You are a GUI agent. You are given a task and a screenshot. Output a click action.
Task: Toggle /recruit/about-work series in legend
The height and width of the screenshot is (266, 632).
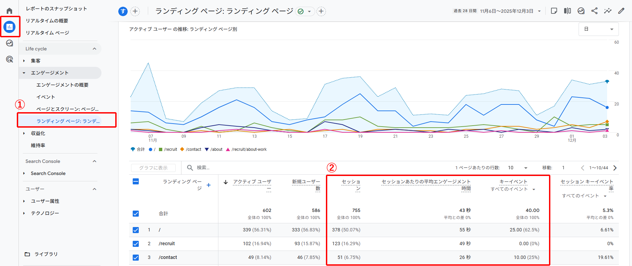[x=246, y=149]
